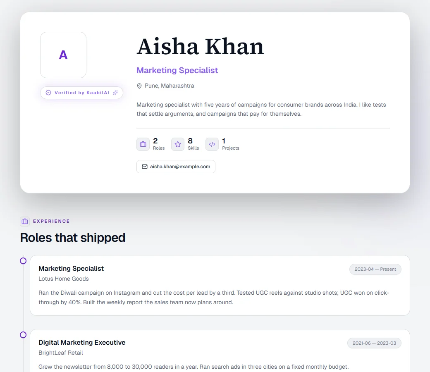430x372 pixels.
Task: Click the code icon next to 1 Projects
Action: [x=212, y=144]
